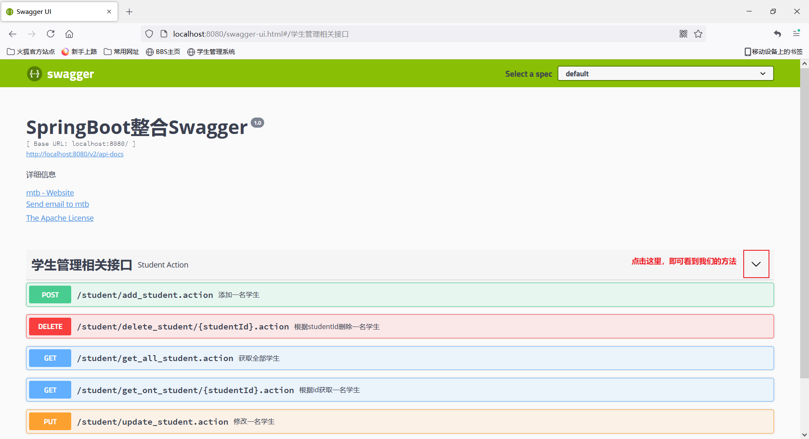Click the scrollbar down arrow
This screenshot has width=809, height=439.
tap(804, 434)
